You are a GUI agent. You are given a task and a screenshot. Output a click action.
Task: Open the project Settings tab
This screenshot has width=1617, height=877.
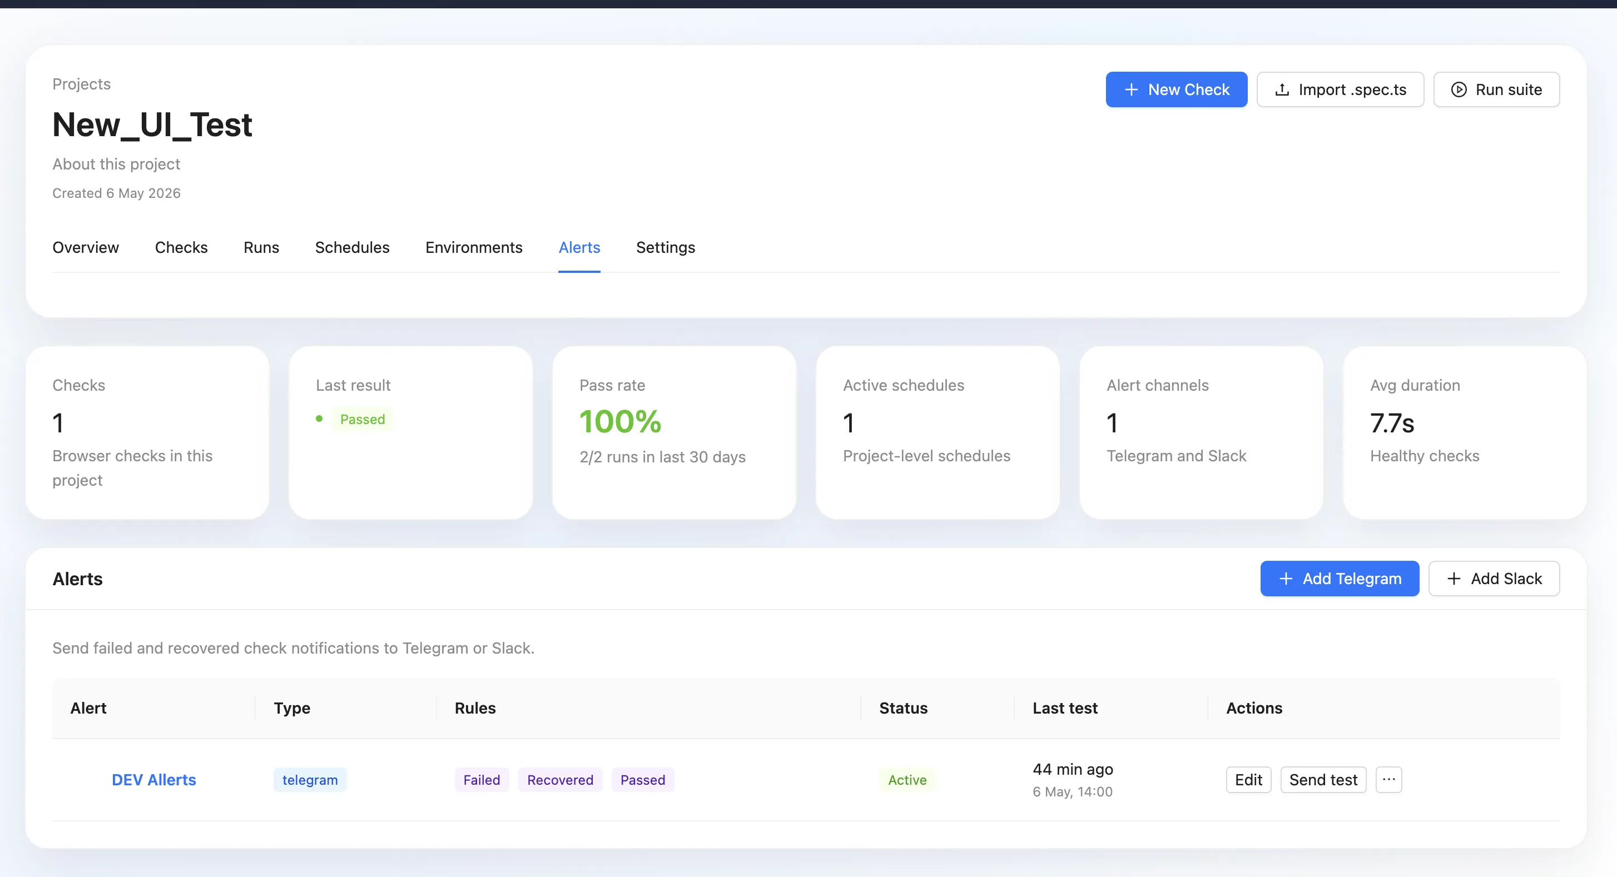click(x=666, y=247)
